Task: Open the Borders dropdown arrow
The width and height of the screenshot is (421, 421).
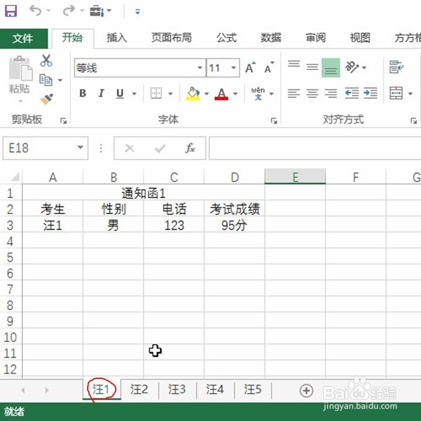Action: point(170,94)
